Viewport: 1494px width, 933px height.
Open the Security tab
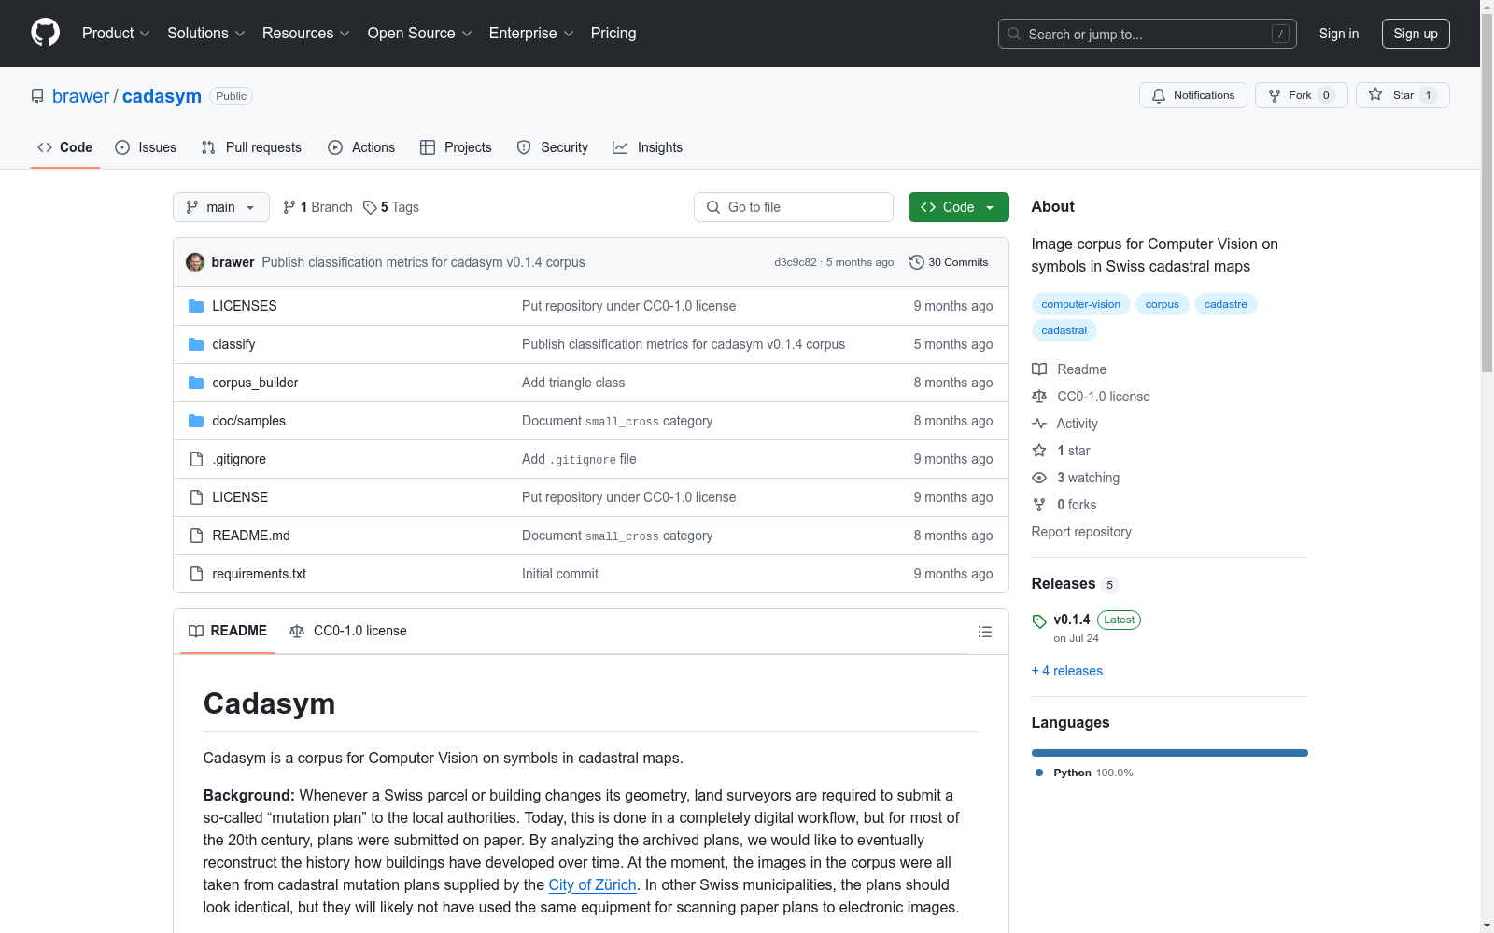point(553,147)
